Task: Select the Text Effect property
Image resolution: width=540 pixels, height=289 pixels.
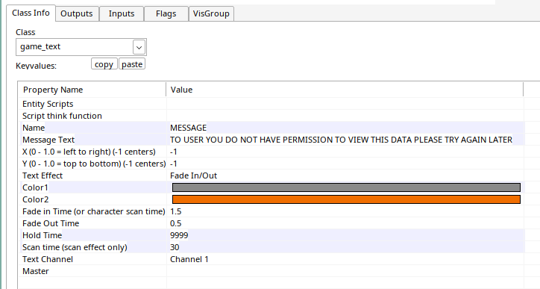Action: [43, 175]
